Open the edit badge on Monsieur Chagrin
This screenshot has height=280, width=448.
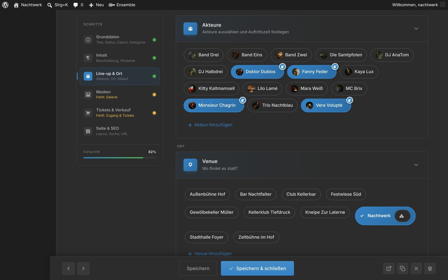tap(242, 100)
